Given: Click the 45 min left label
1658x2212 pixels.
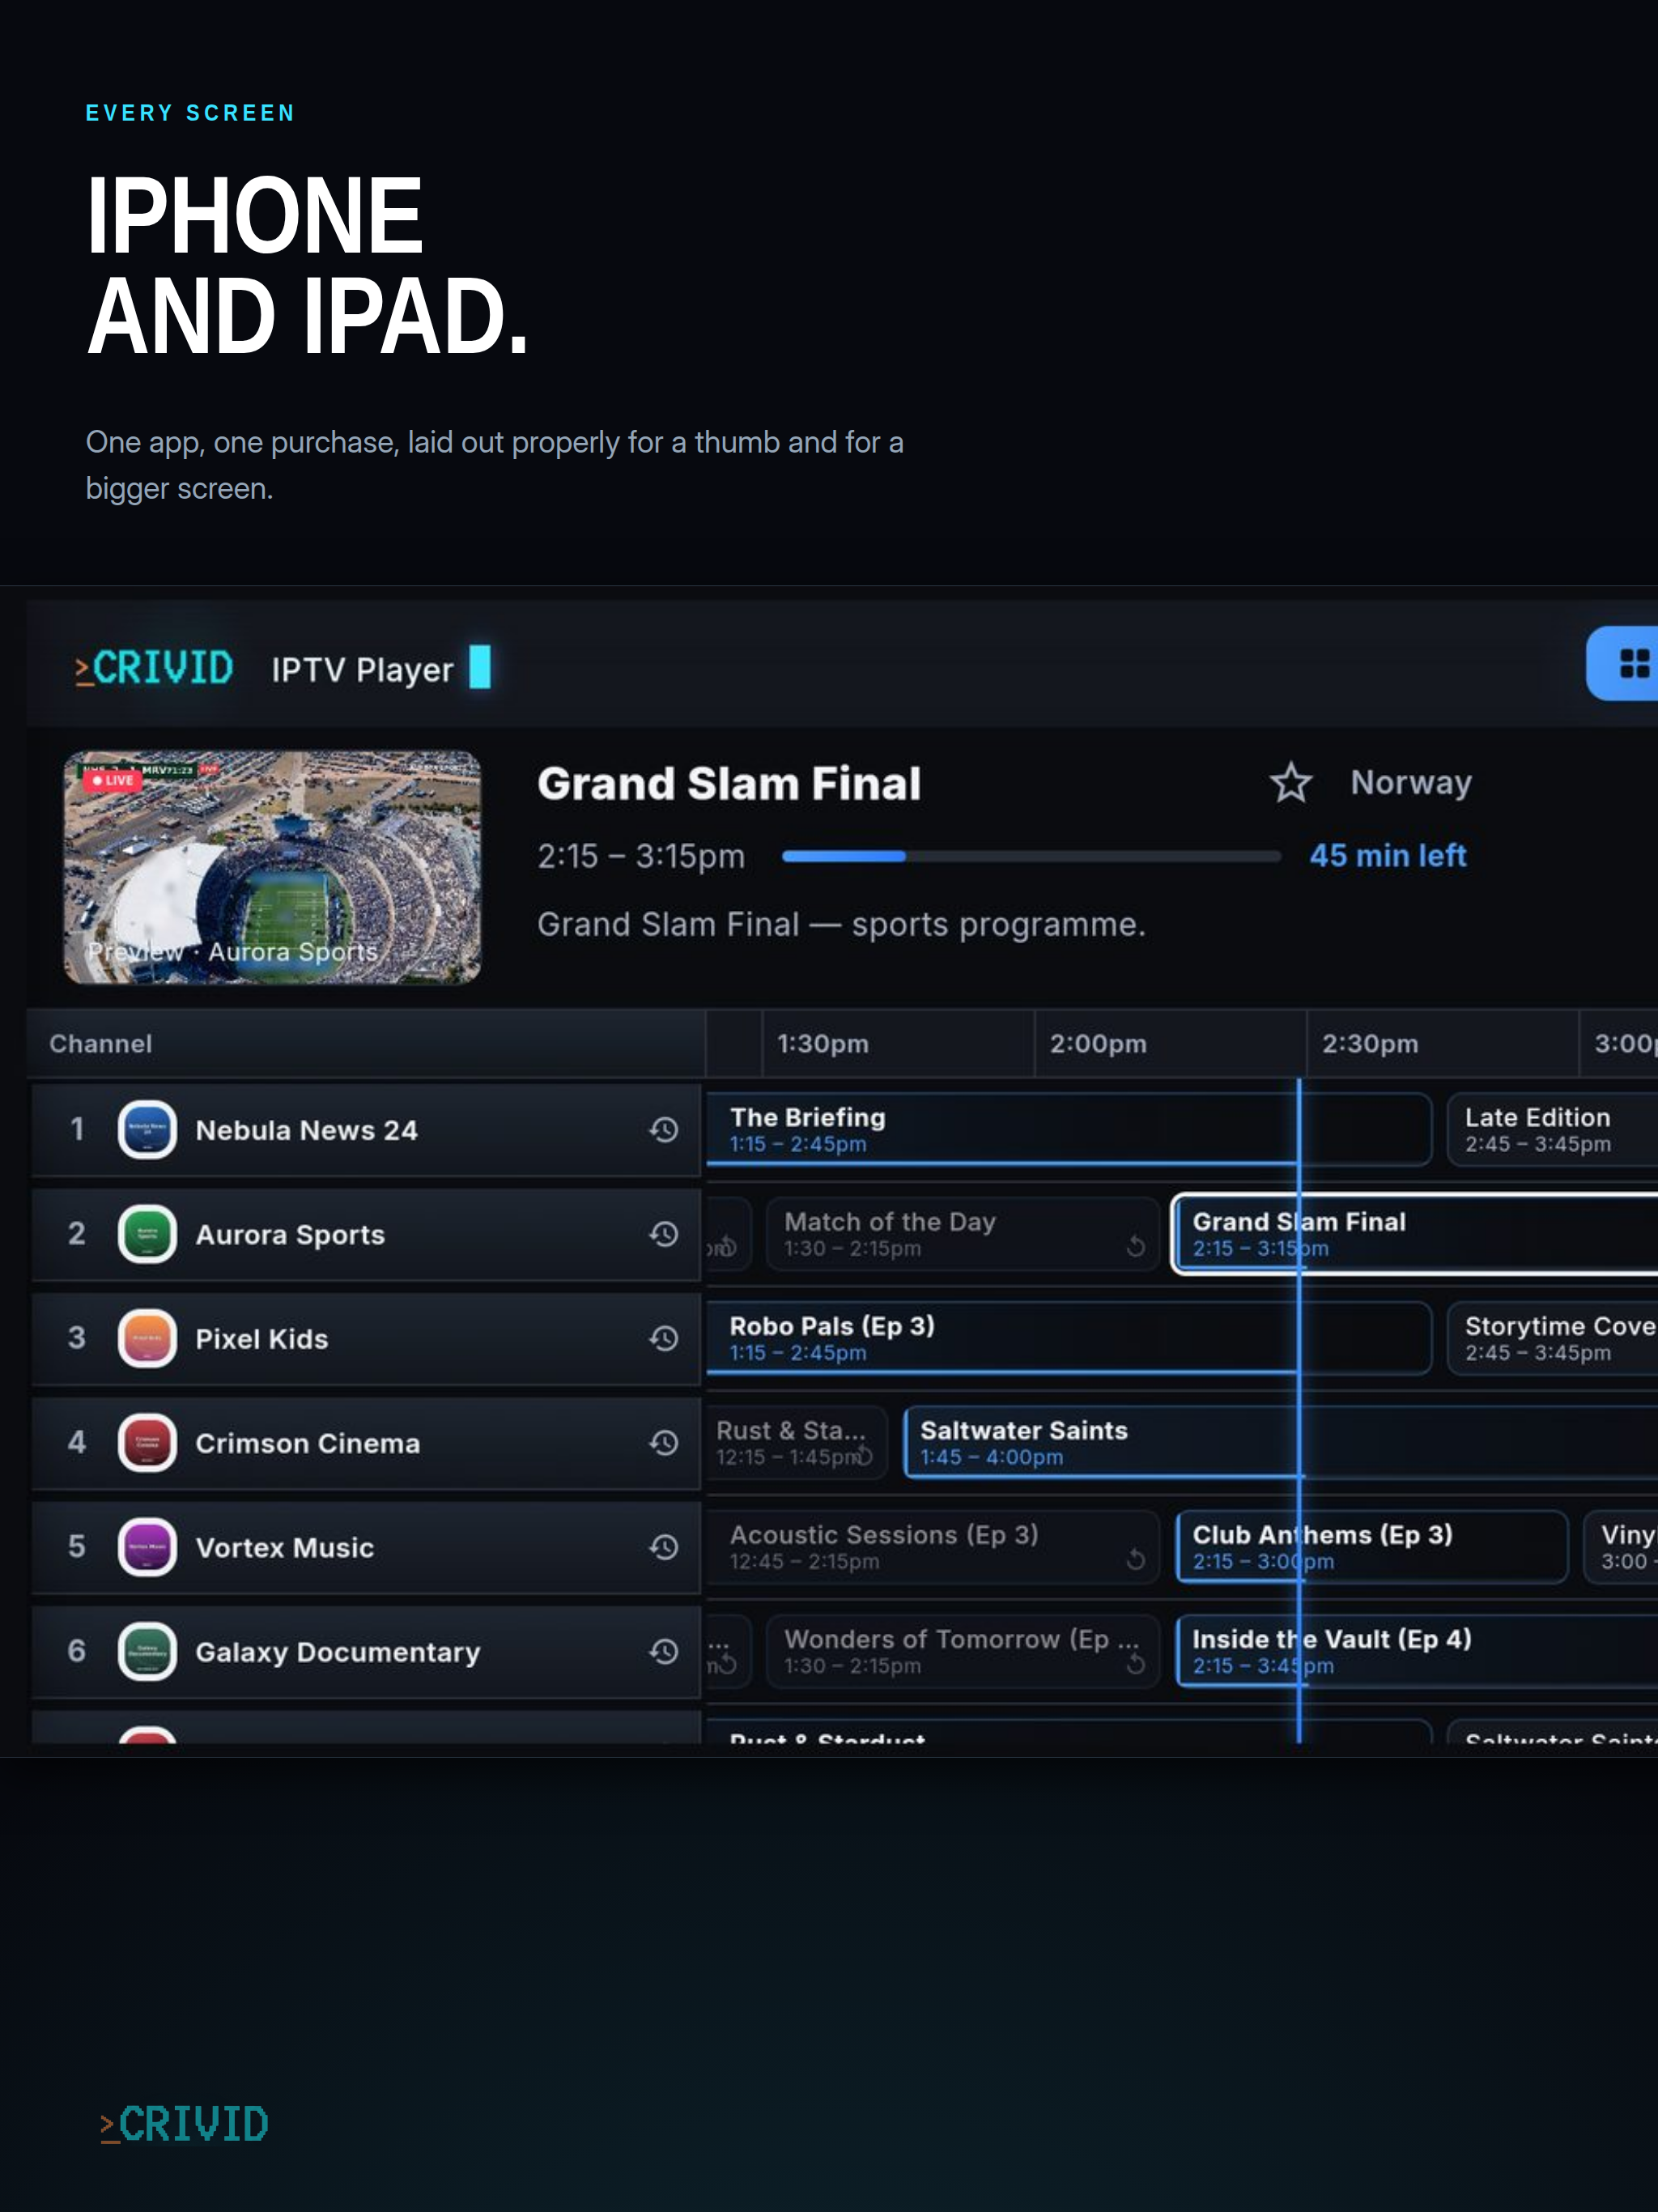Looking at the screenshot, I should point(1388,856).
